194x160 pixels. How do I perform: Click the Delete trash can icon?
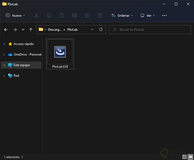coord(100,16)
